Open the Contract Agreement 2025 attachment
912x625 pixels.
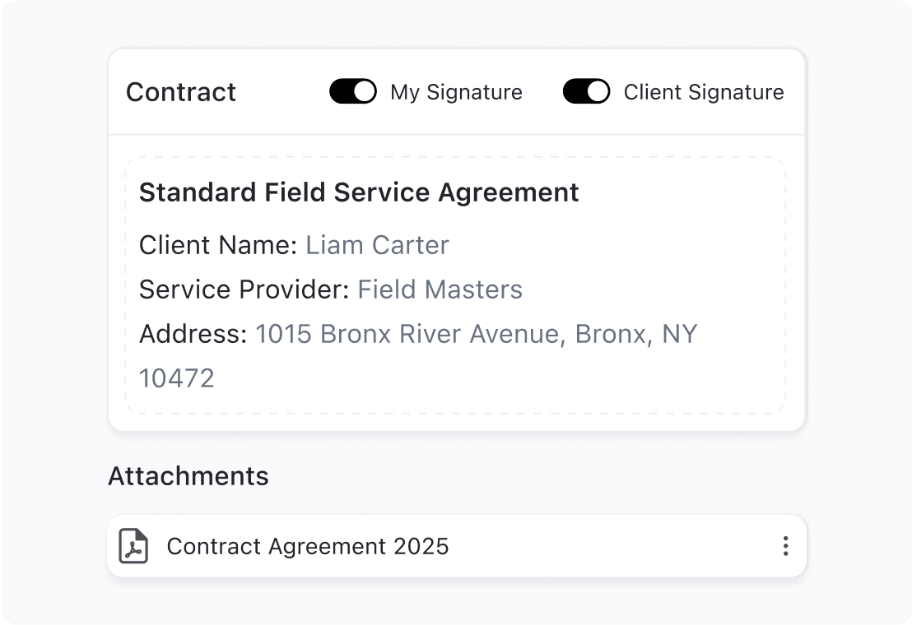click(x=307, y=545)
